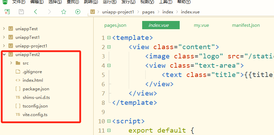Open the 跳转(G) menu
This screenshot has width=274, height=135.
point(91,2)
